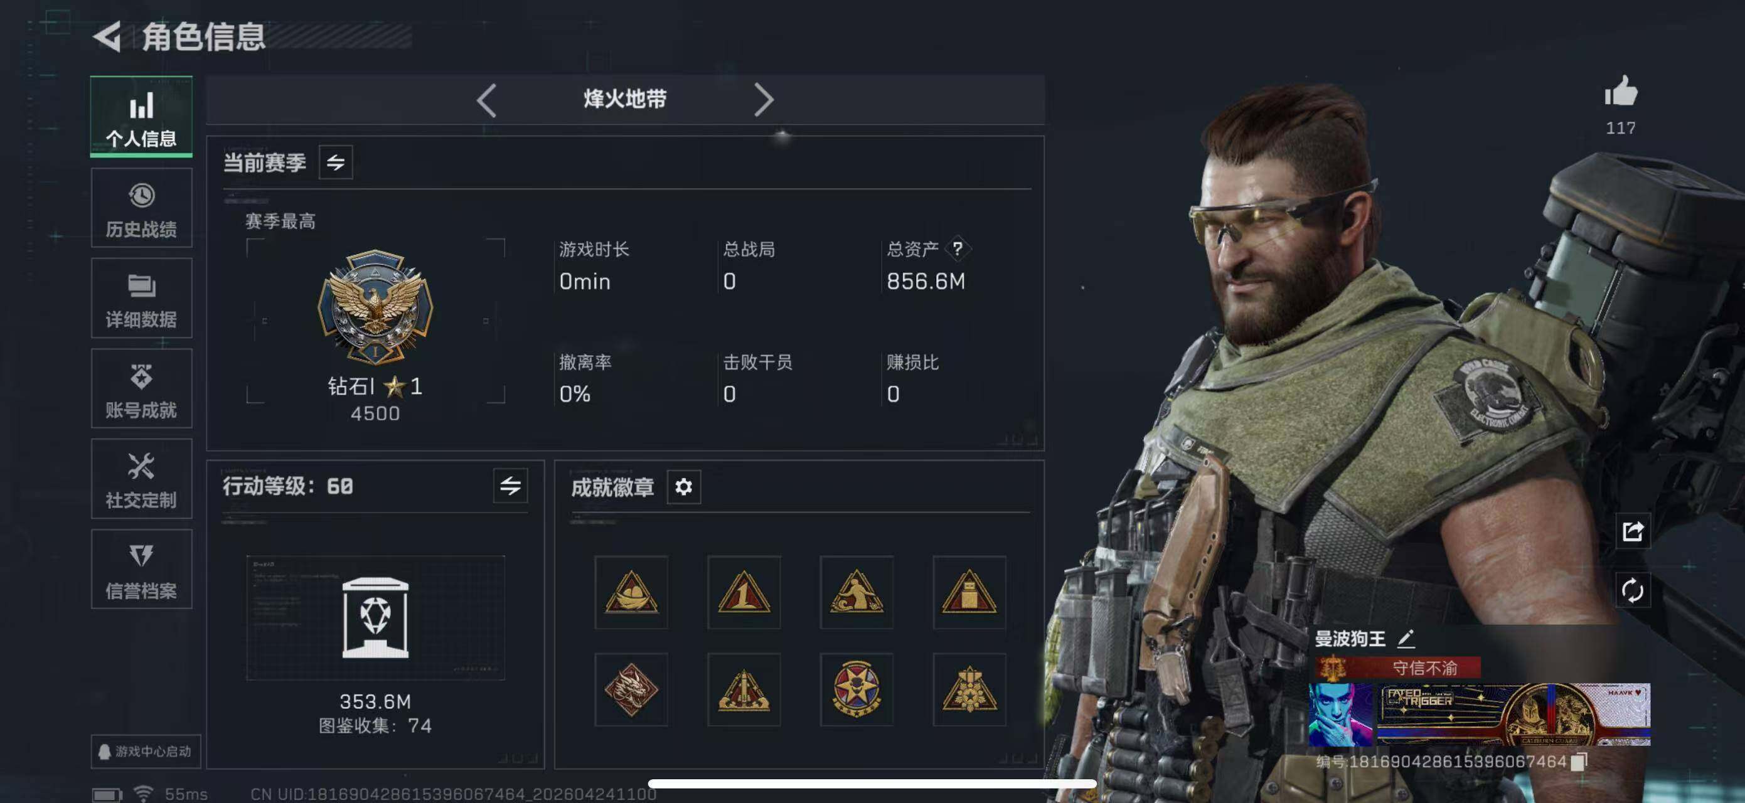Screen dimensions: 1745x803
Task: Copy the player ID number
Action: pos(1579,762)
